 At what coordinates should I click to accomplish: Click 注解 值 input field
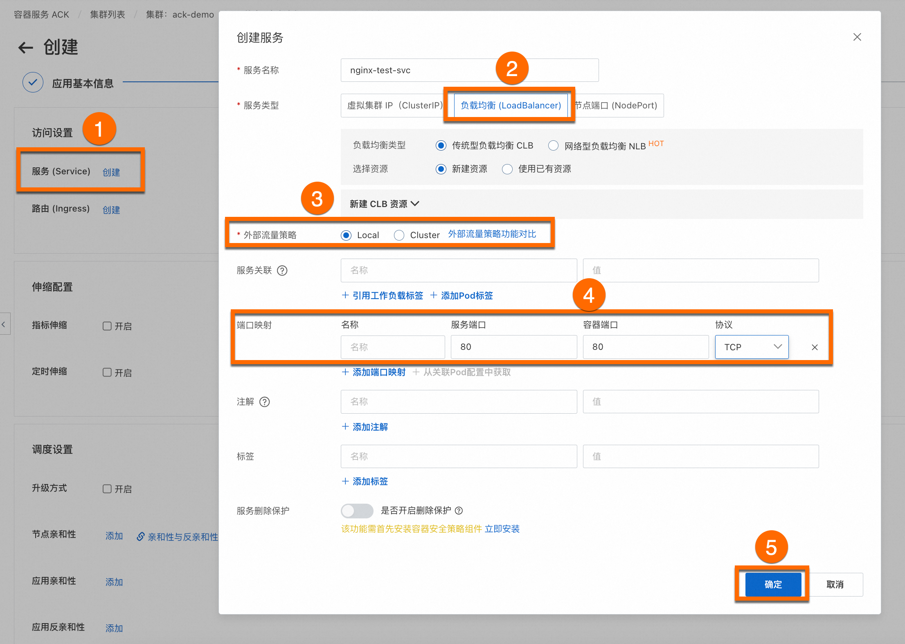coord(701,402)
